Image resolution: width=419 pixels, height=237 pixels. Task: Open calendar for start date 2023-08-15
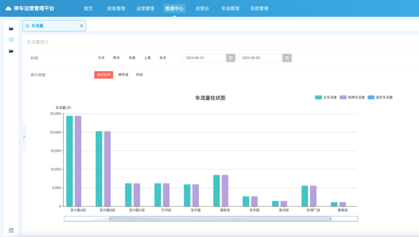231,58
